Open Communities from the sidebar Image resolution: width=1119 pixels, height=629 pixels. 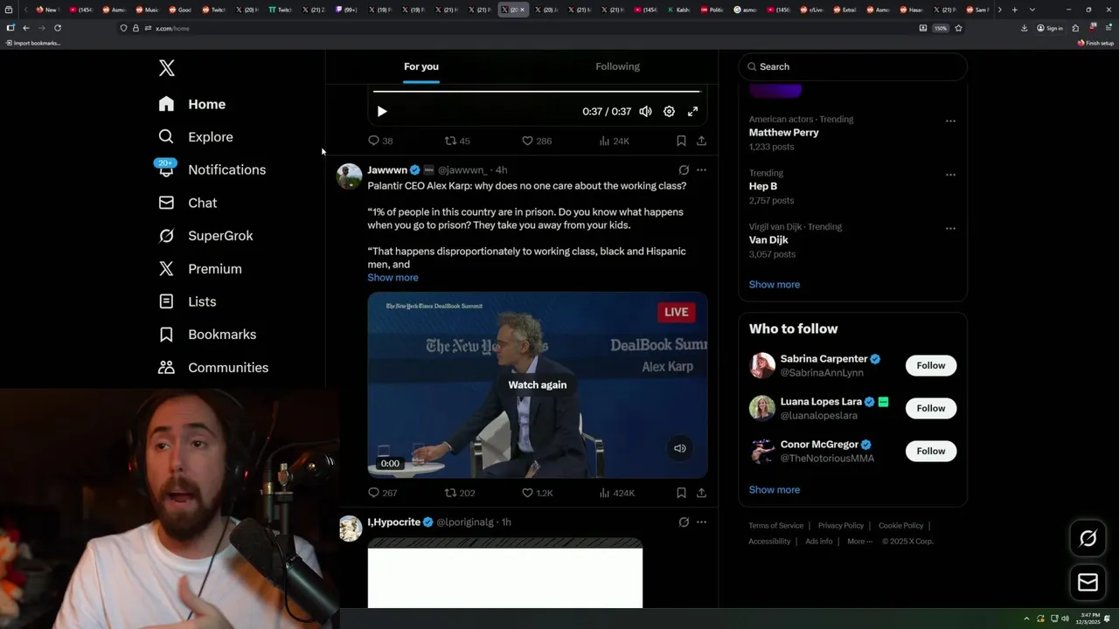click(x=213, y=368)
